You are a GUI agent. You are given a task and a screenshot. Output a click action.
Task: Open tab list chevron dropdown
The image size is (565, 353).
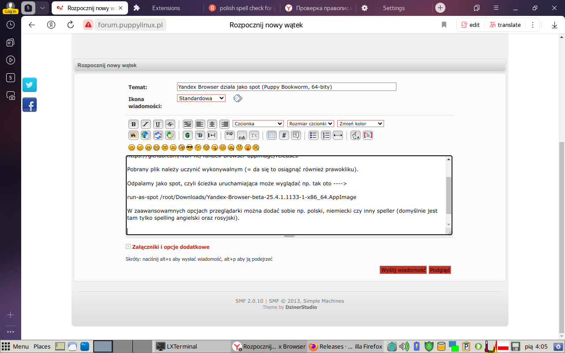click(42, 8)
